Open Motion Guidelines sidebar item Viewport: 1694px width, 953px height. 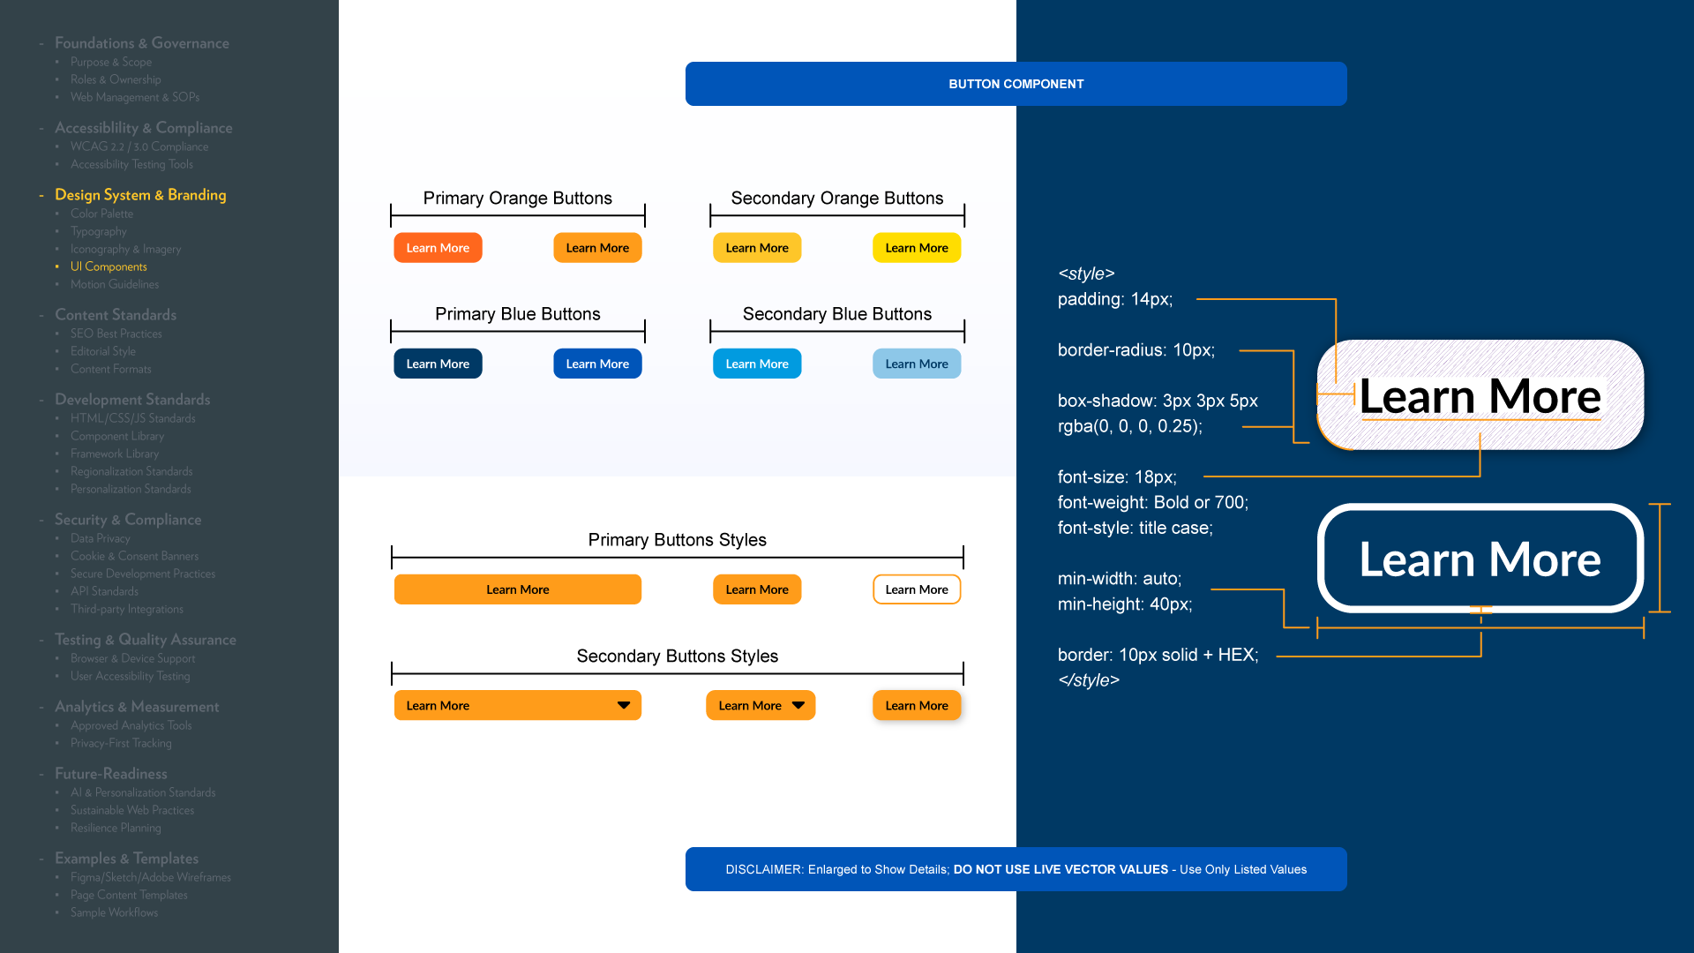point(115,284)
